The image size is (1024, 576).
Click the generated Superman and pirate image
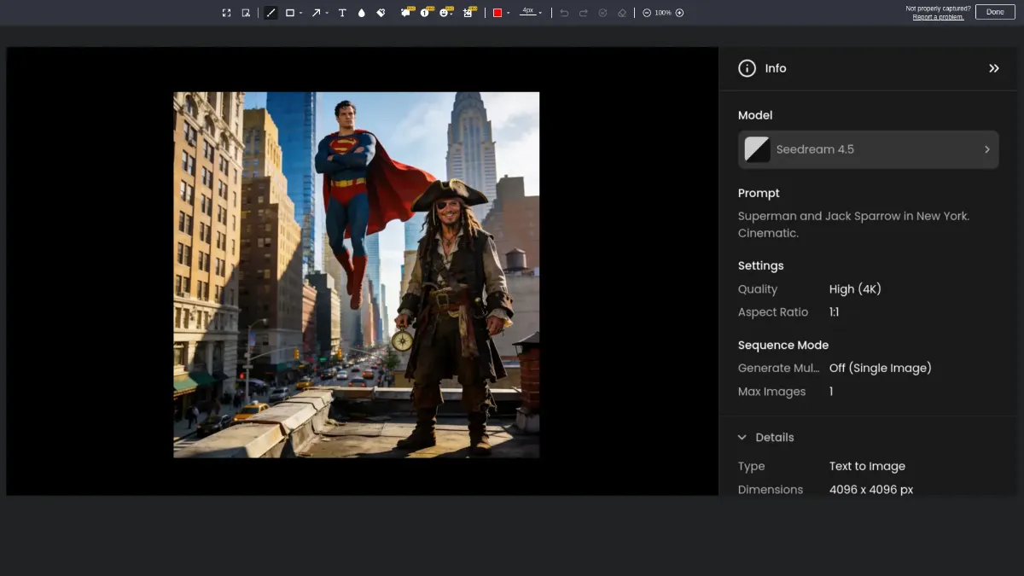pyautogui.click(x=356, y=275)
